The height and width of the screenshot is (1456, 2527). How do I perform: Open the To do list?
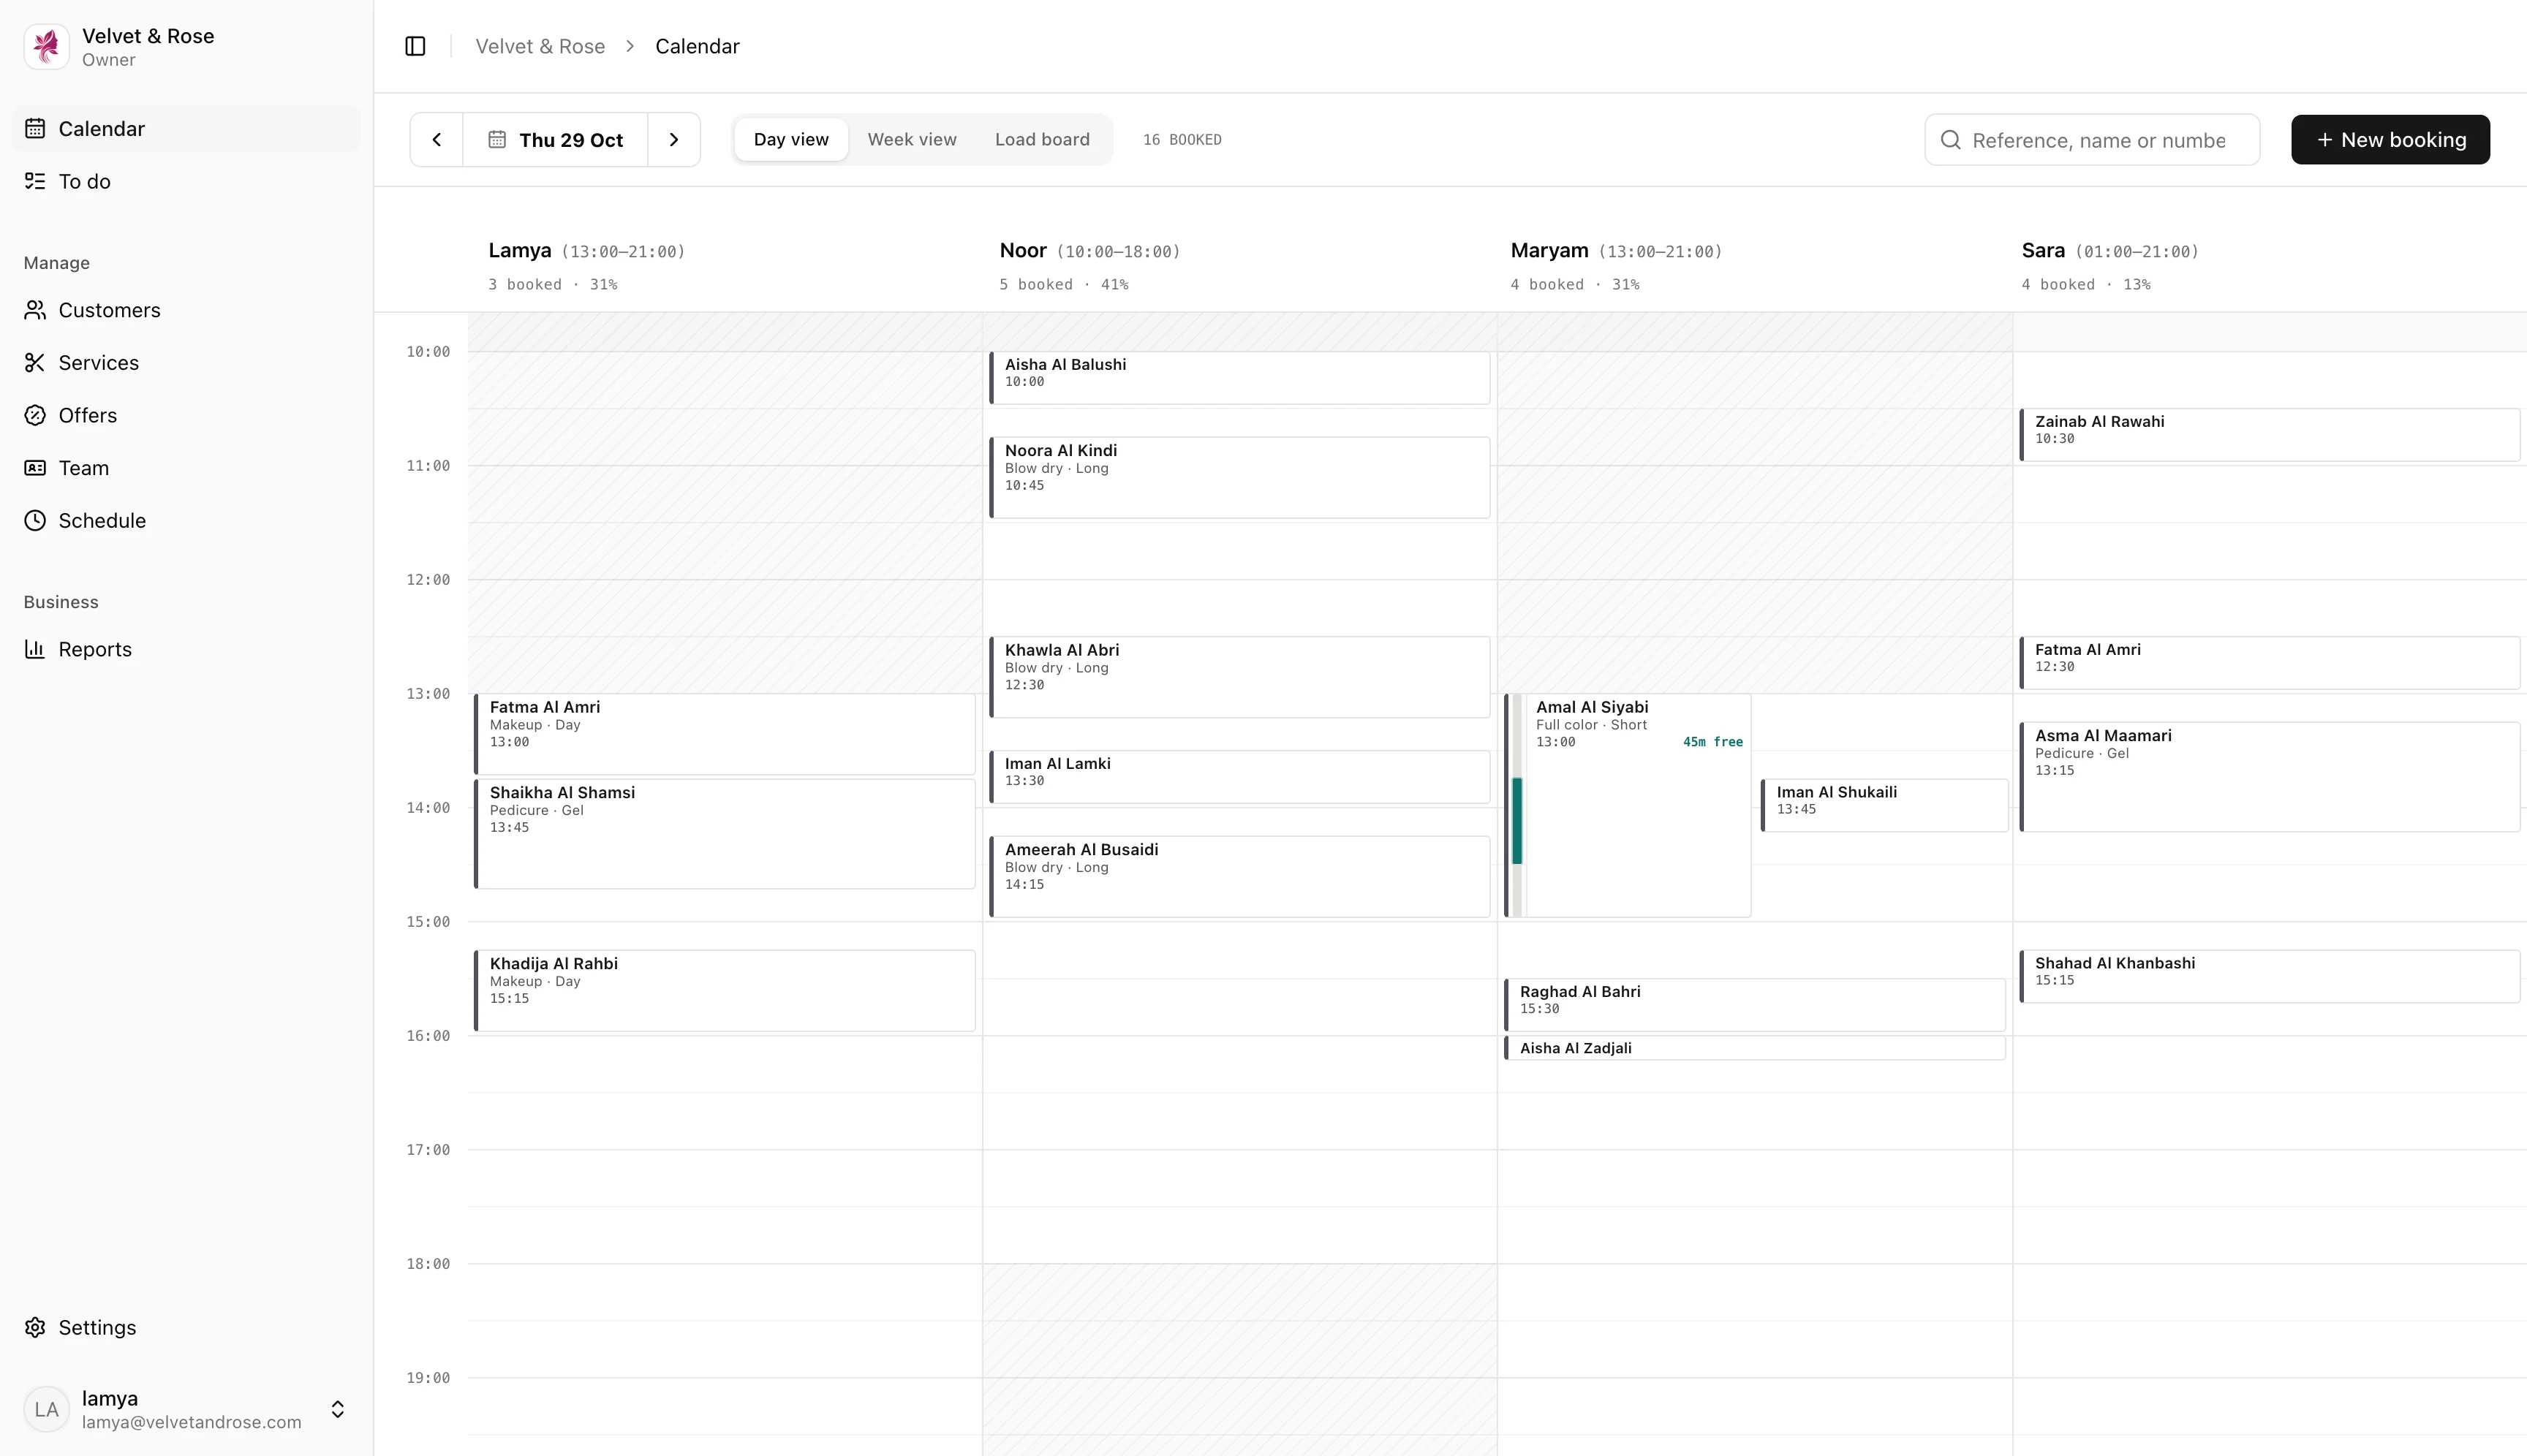tap(186, 181)
